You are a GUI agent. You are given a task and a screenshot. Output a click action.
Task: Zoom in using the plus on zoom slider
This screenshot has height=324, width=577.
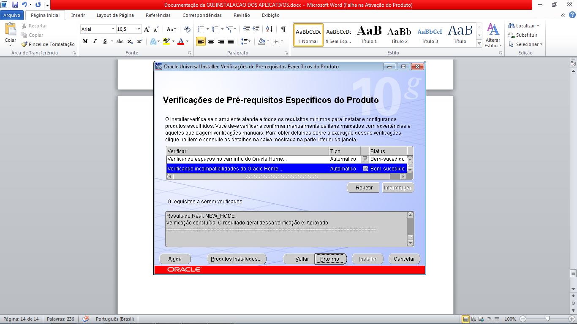point(572,319)
